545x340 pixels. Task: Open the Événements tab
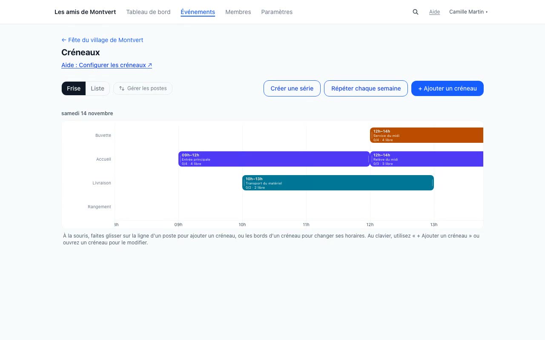(x=198, y=12)
